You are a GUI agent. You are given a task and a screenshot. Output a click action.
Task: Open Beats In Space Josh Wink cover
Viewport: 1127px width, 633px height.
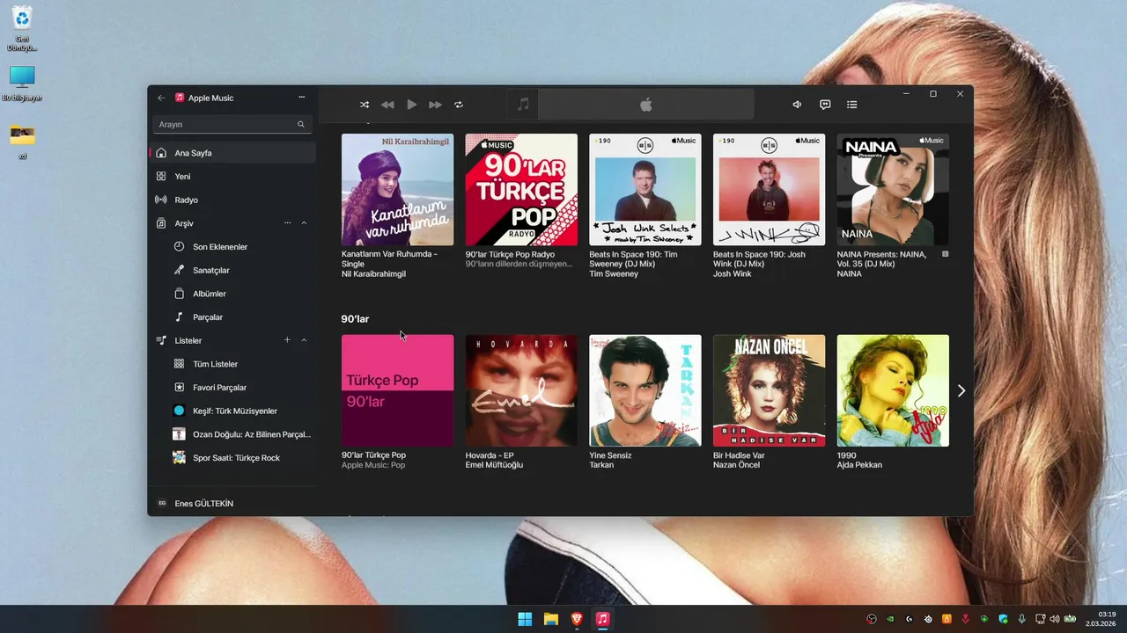[770, 189]
